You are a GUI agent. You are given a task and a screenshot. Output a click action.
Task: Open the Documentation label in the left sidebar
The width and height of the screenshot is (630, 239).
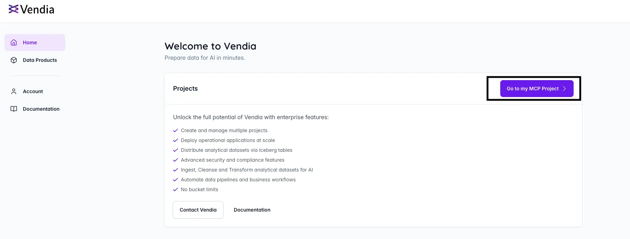pyautogui.click(x=41, y=109)
